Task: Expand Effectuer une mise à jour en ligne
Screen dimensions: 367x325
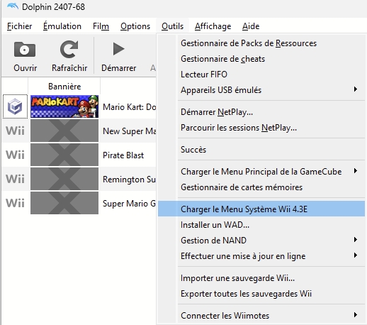Action: 261,256
